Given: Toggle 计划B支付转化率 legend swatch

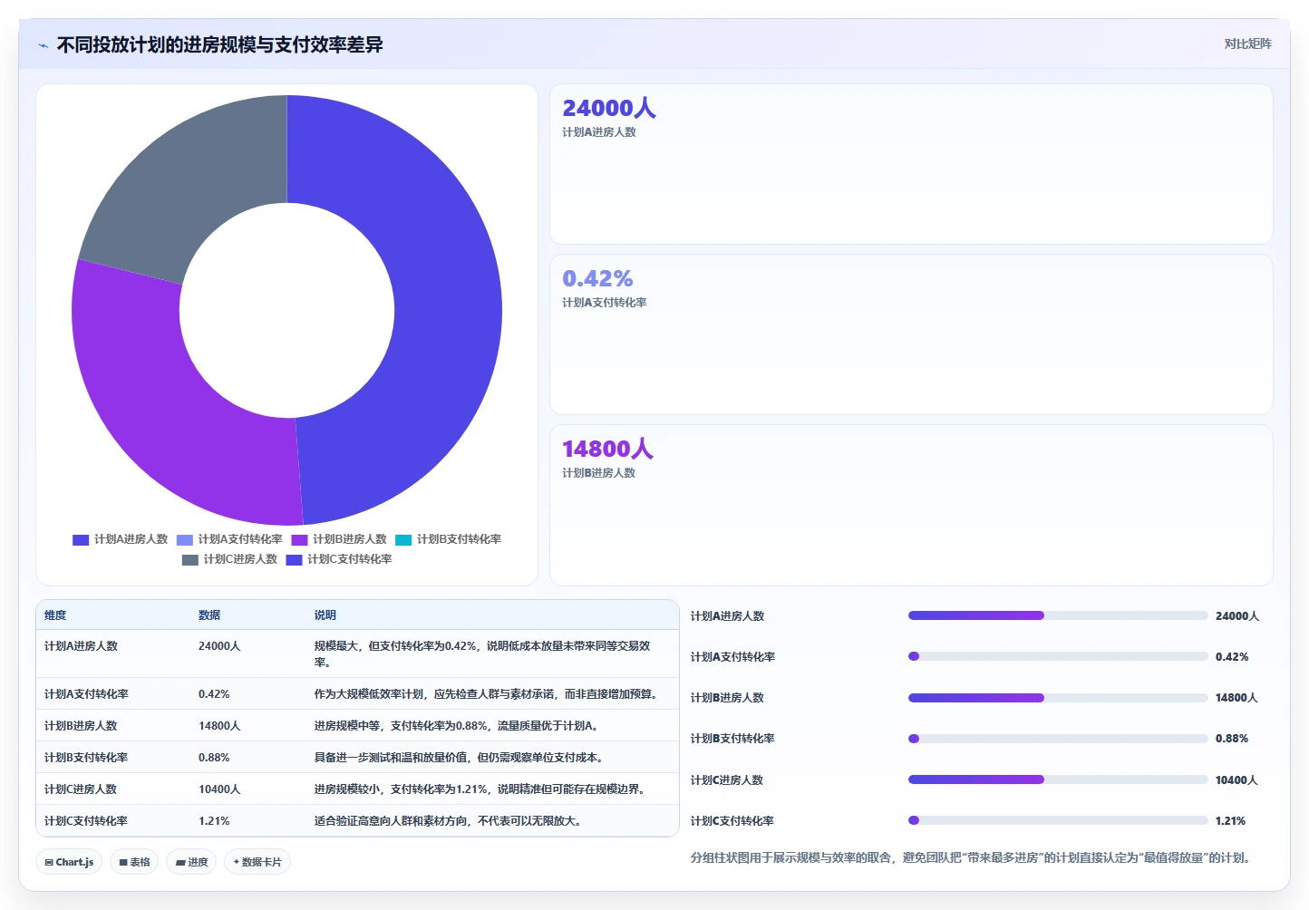Looking at the screenshot, I should click(x=403, y=539).
